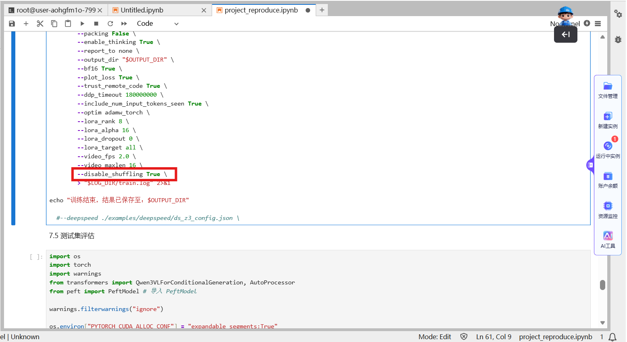
Task: Interrupt the kernel with the stop button
Action: coord(96,24)
